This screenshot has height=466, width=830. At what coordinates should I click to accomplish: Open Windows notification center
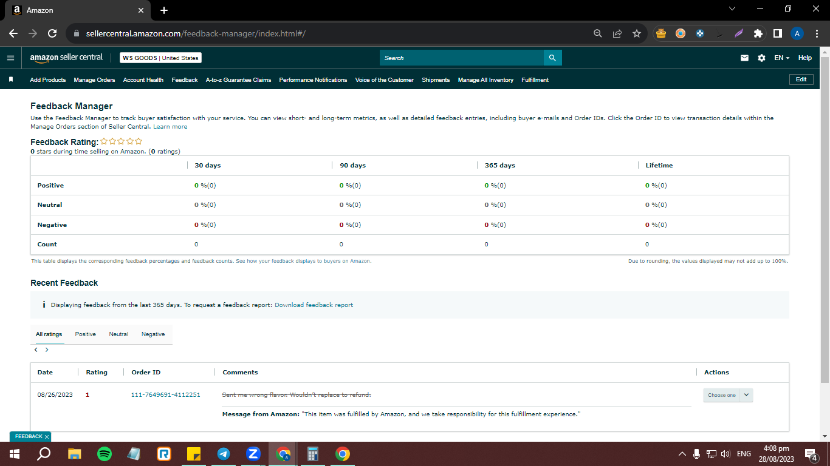[x=811, y=454]
